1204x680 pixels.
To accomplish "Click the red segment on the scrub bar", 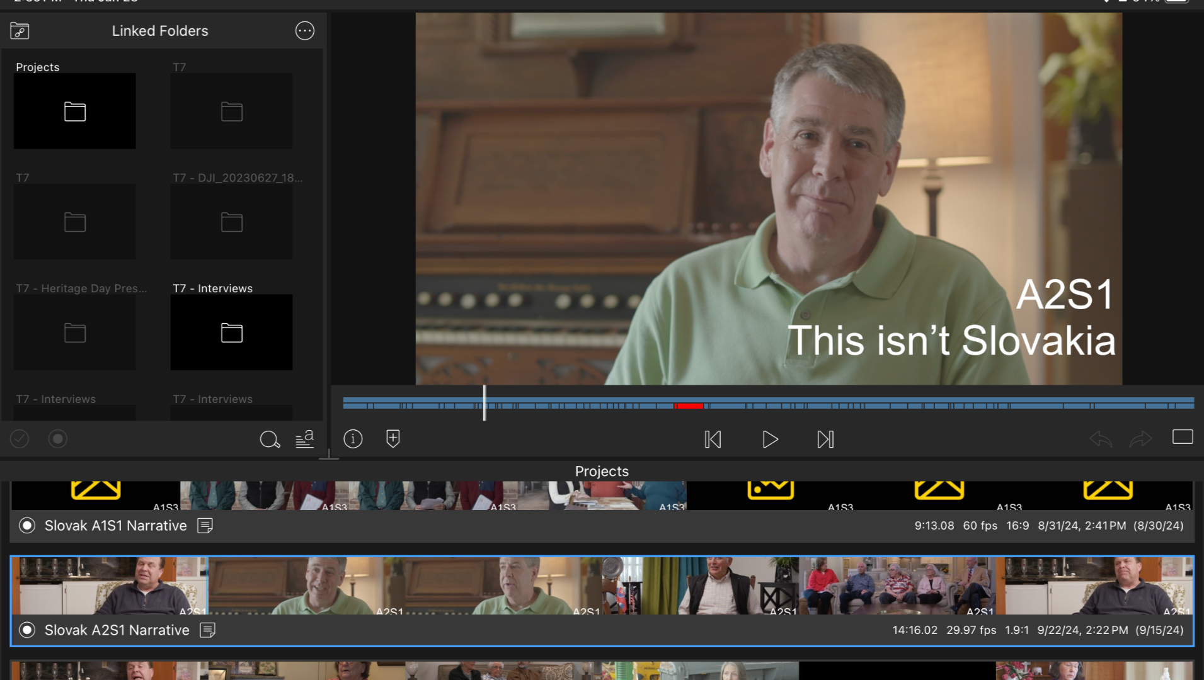I will pyautogui.click(x=689, y=406).
